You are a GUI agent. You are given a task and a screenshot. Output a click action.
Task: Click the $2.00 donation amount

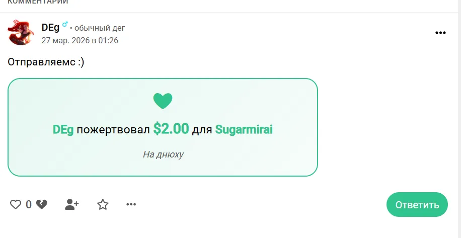click(171, 128)
